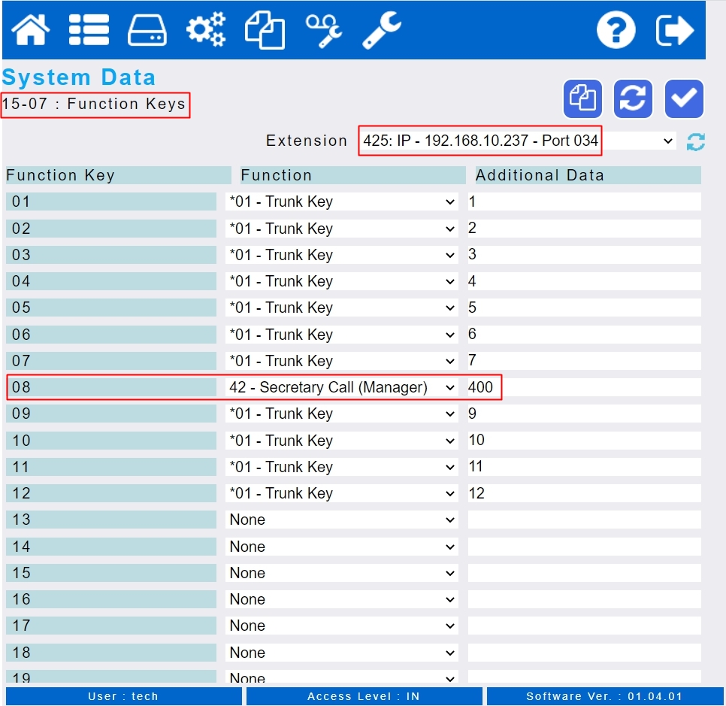Open the list menu icon
726x706 pixels.
point(89,29)
